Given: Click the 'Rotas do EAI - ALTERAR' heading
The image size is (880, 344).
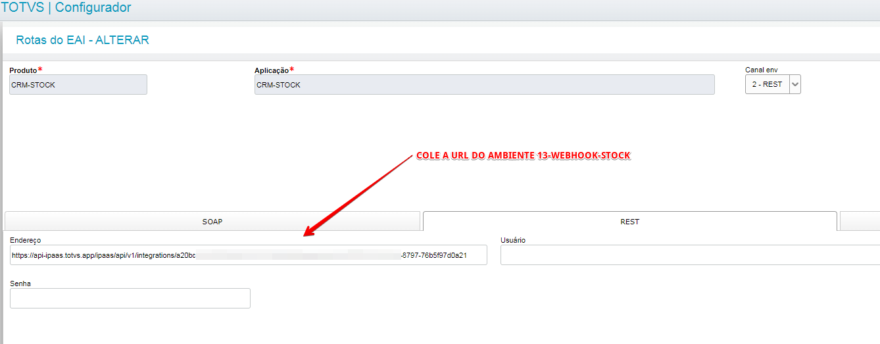Looking at the screenshot, I should 82,40.
